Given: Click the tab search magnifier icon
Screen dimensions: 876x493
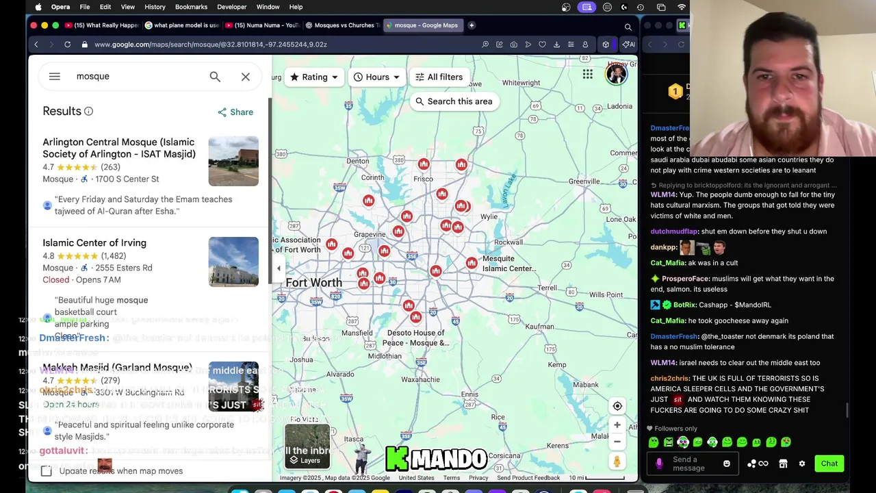Looking at the screenshot, I should coord(628,27).
